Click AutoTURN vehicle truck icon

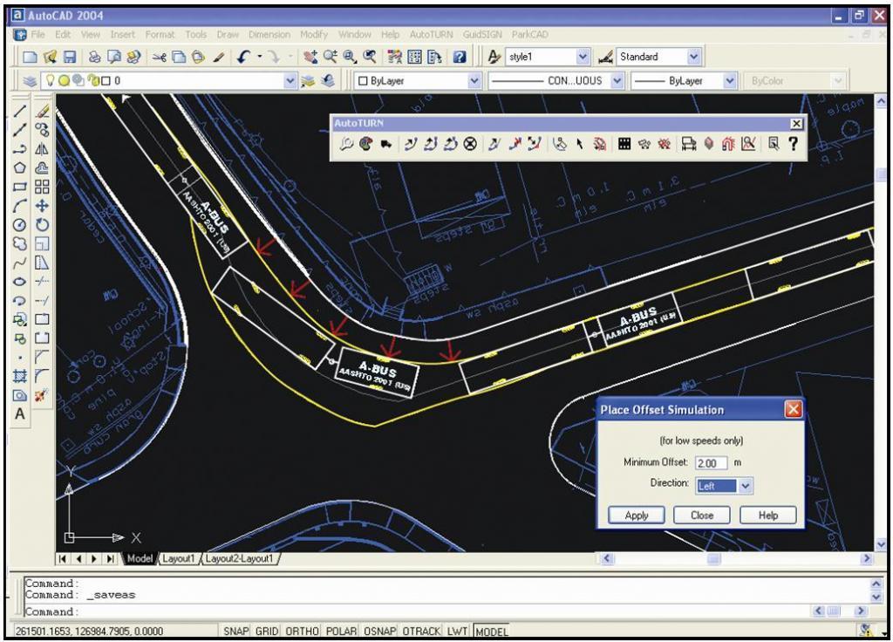click(x=386, y=144)
